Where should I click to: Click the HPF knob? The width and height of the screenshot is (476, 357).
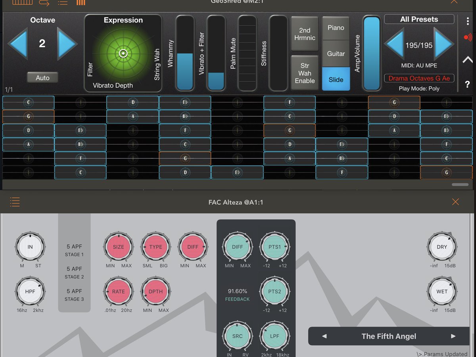coord(30,292)
